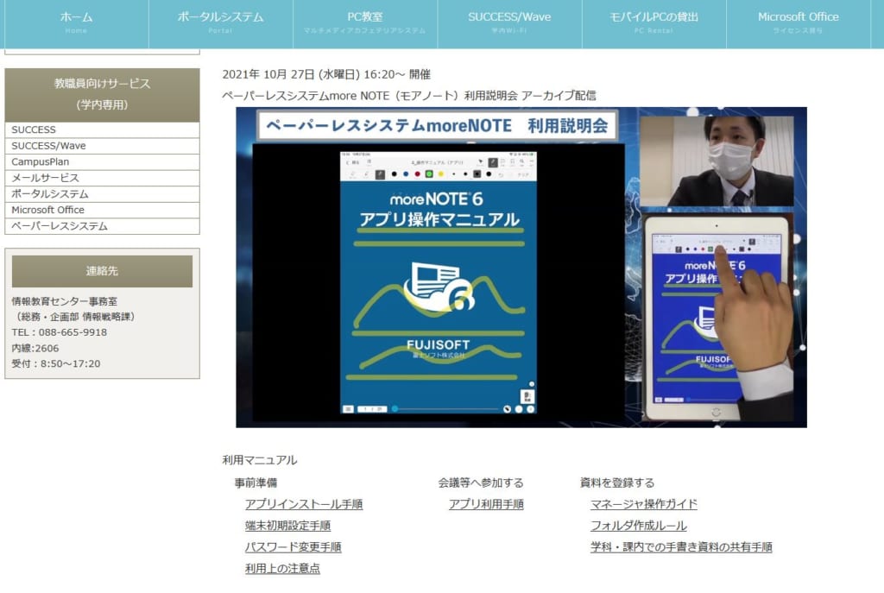This screenshot has width=884, height=593.
Task: Open 端末初期設定手順 manual link
Action: click(x=287, y=526)
